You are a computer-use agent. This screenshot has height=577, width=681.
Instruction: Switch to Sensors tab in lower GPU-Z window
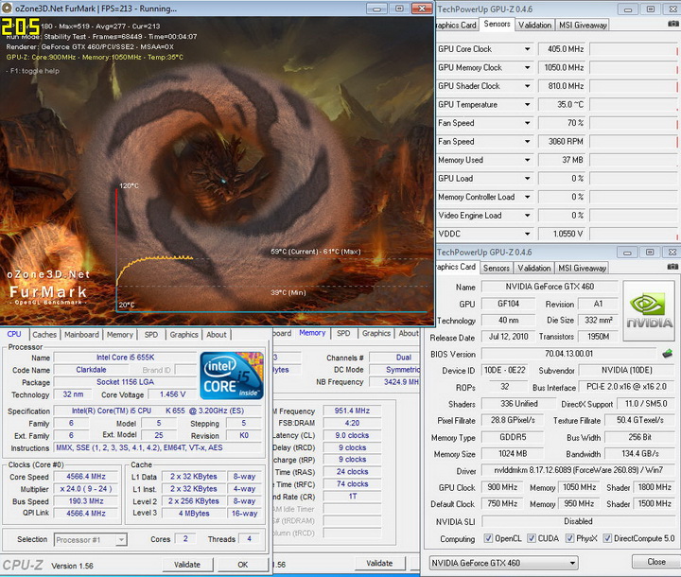pos(496,268)
